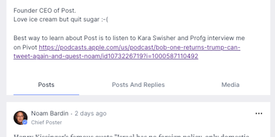Click the "2 days ago" timestamp
The width and height of the screenshot is (275, 137).
click(91, 113)
